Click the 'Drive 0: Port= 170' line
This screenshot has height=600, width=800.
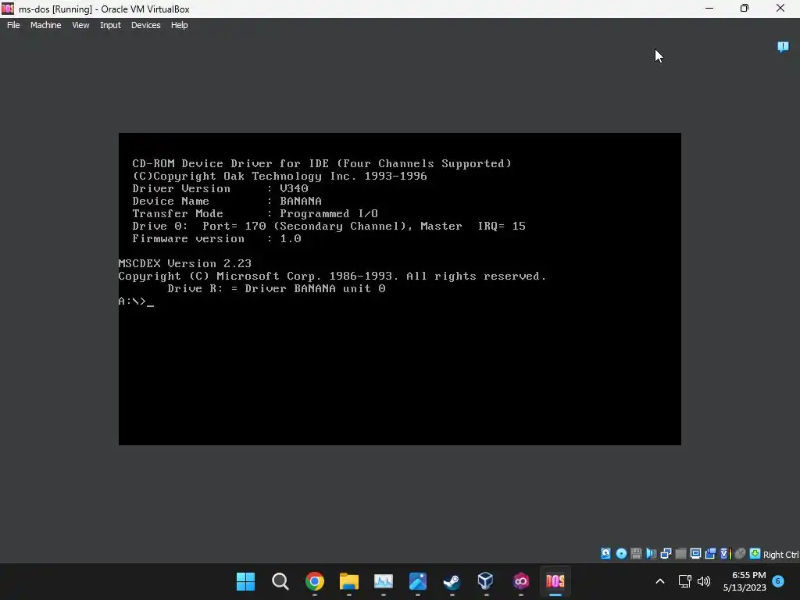click(x=329, y=227)
